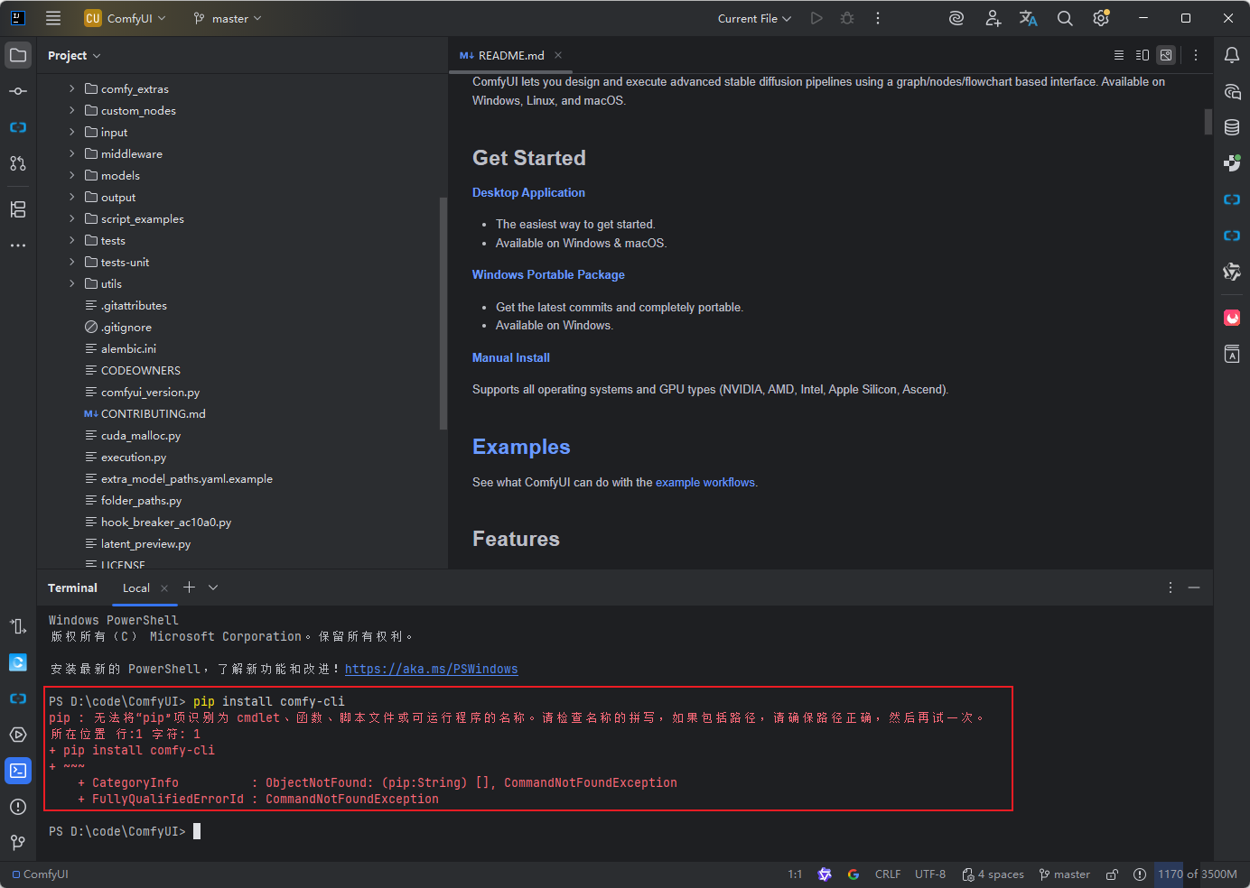The width and height of the screenshot is (1250, 888).
Task: Open CONTRIBUTING.md in project tree
Action: pyautogui.click(x=154, y=413)
